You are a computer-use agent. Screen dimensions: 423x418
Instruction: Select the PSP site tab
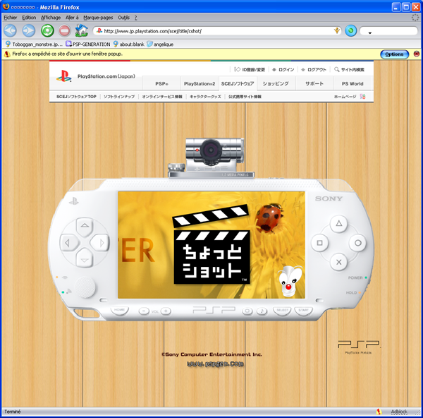tap(161, 83)
